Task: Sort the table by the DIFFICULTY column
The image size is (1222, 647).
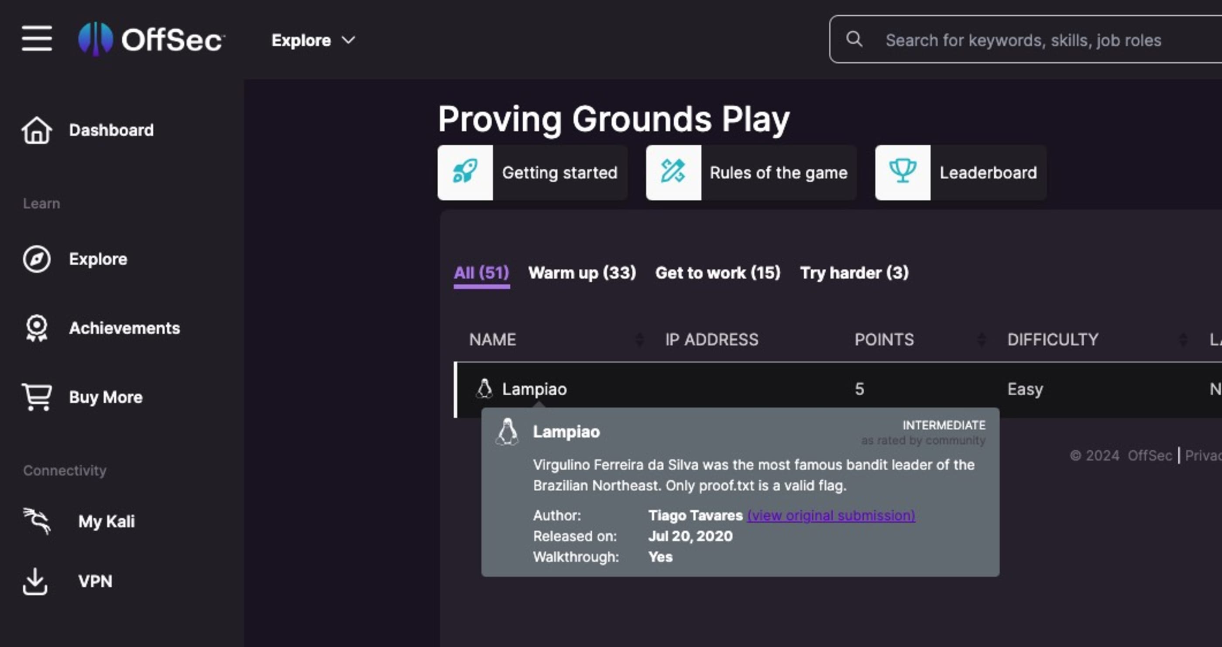Action: [1183, 339]
